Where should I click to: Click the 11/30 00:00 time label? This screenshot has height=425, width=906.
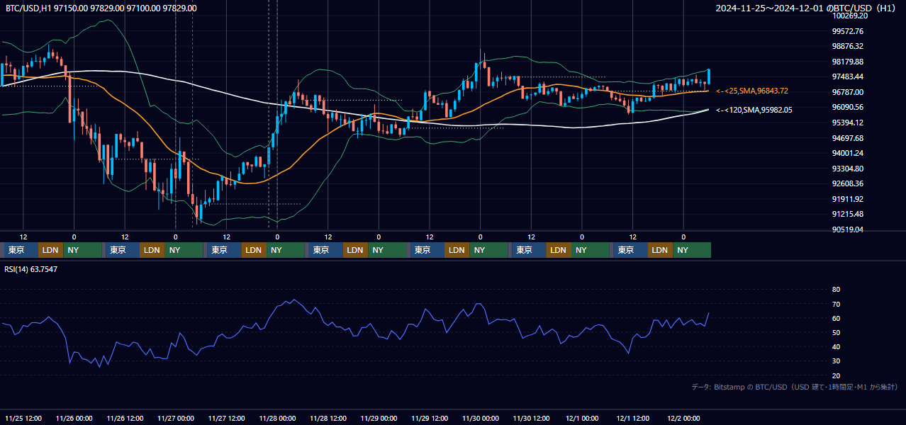pyautogui.click(x=480, y=418)
